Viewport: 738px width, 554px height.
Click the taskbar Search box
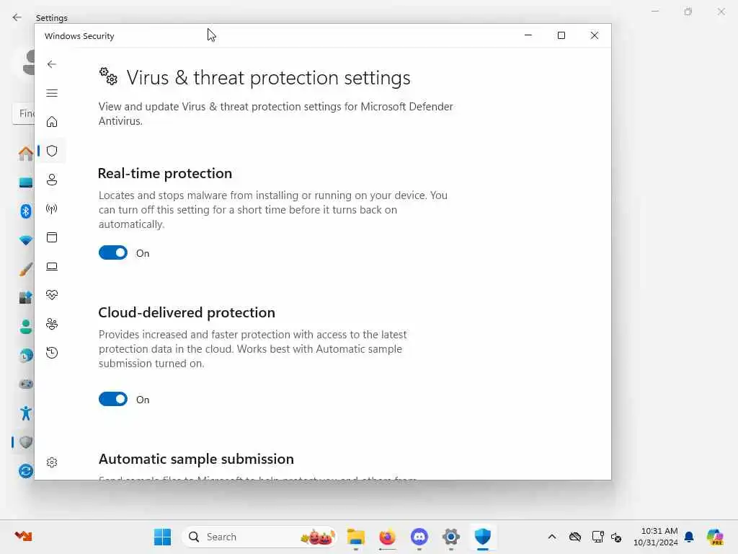coord(259,537)
